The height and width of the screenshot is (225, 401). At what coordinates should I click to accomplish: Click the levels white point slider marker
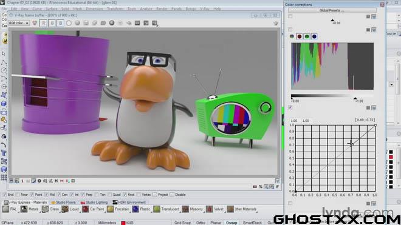point(355,99)
